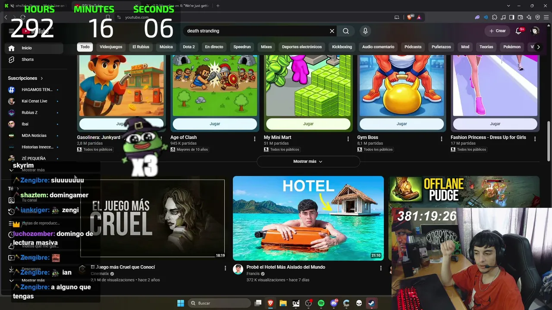
Task: Open Ibai subscription
Action: tap(34, 124)
